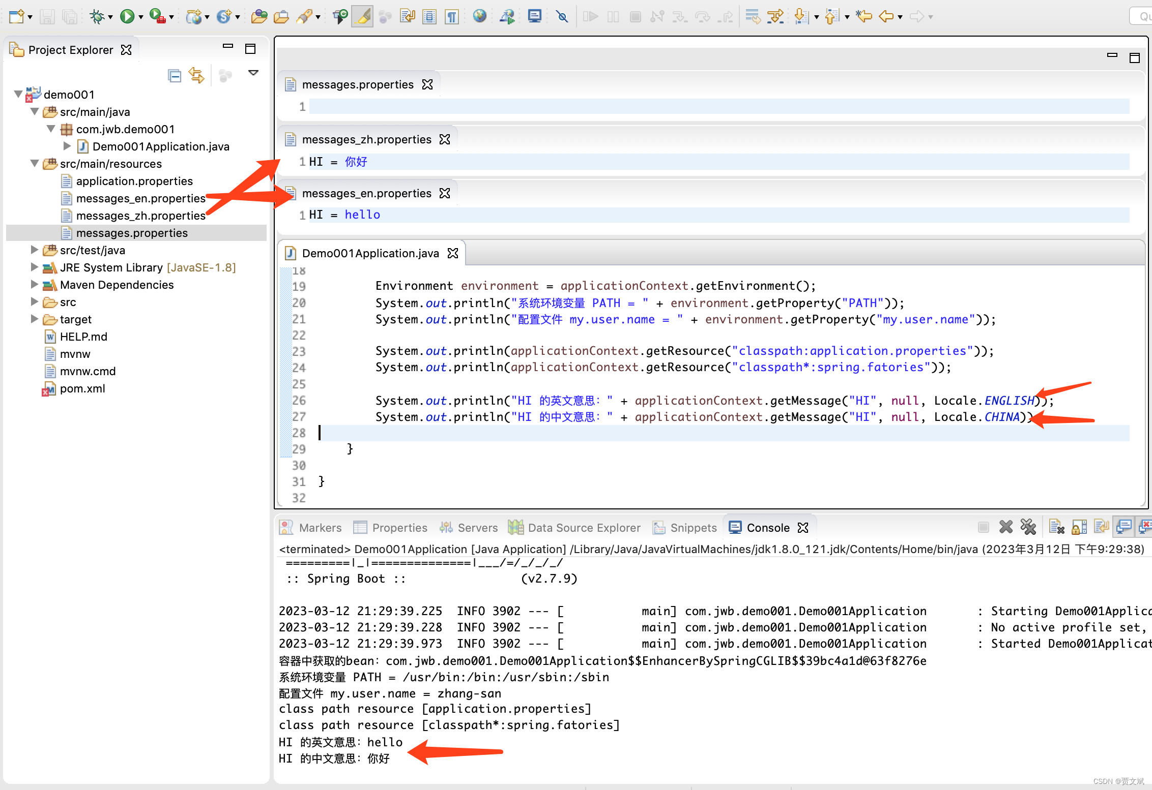Open the Data Source Explorer tab
The height and width of the screenshot is (790, 1152).
pos(574,528)
